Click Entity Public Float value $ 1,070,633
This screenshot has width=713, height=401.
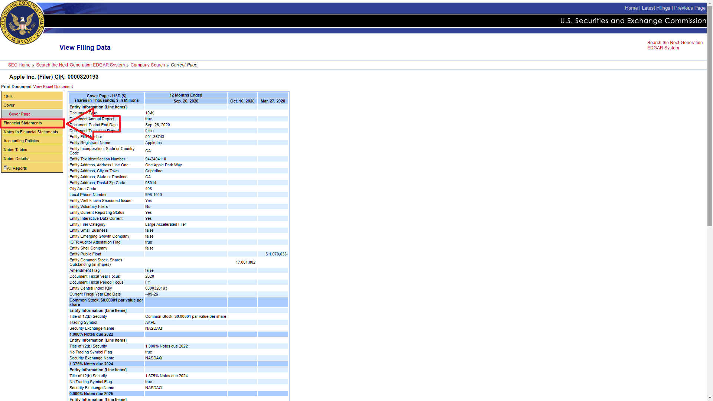tap(276, 254)
